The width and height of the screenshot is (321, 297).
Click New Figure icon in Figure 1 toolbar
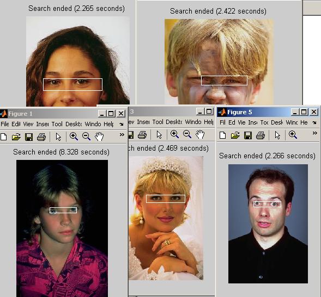point(3,137)
